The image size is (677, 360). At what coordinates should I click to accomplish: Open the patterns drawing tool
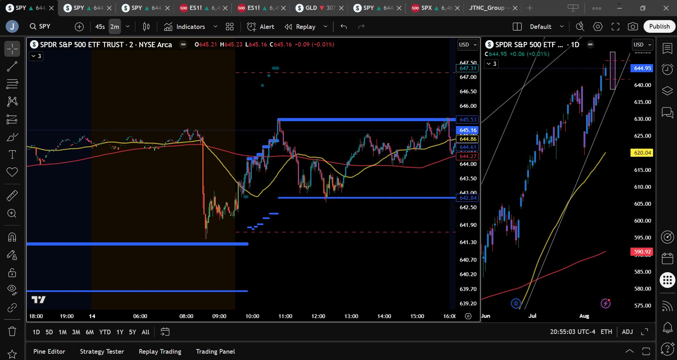point(12,101)
